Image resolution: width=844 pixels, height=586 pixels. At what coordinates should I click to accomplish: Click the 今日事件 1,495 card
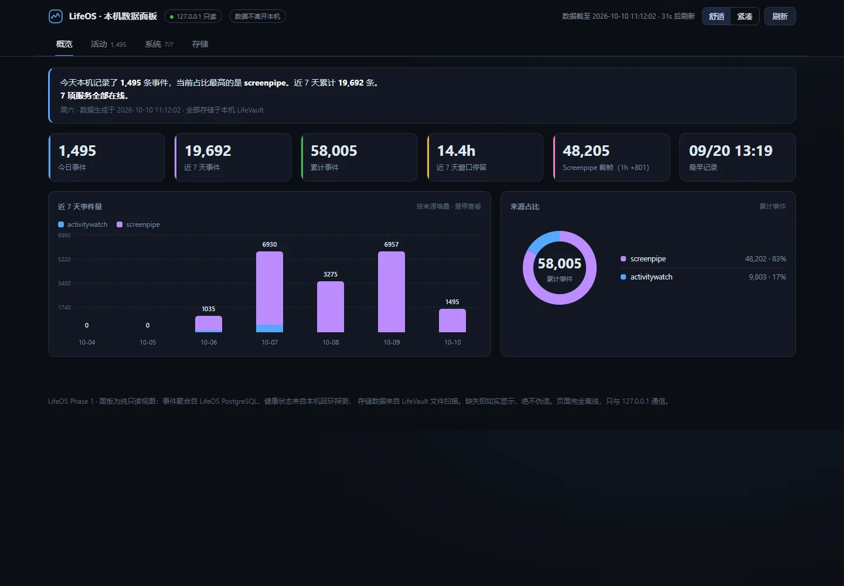(x=107, y=157)
